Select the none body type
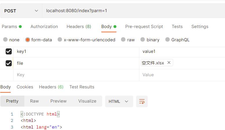This screenshot has height=130, width=225. pyautogui.click(x=6, y=40)
